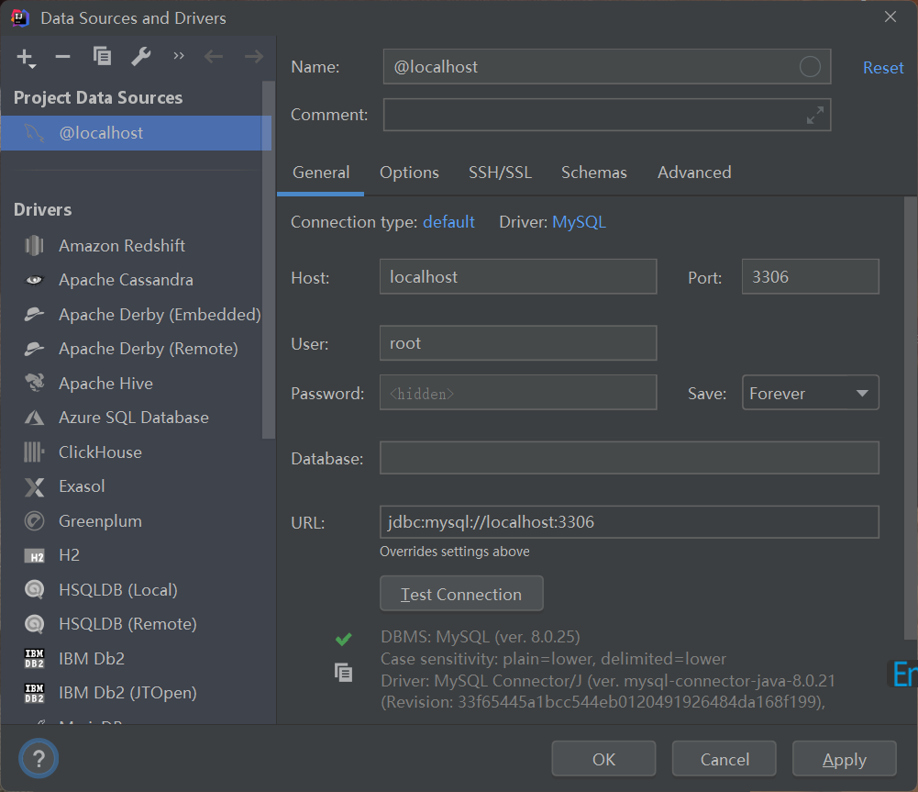
Task: Click the Database field
Action: coord(629,458)
